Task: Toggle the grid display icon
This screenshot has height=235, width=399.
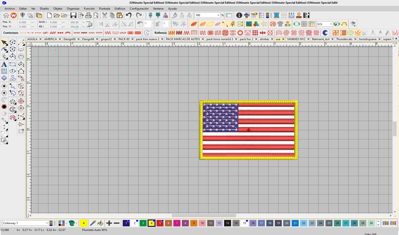Action: [x=304, y=24]
